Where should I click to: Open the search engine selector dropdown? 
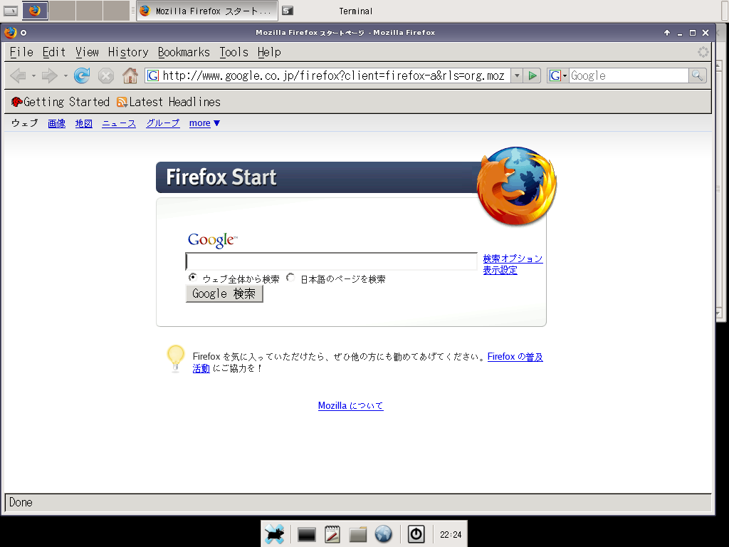558,75
